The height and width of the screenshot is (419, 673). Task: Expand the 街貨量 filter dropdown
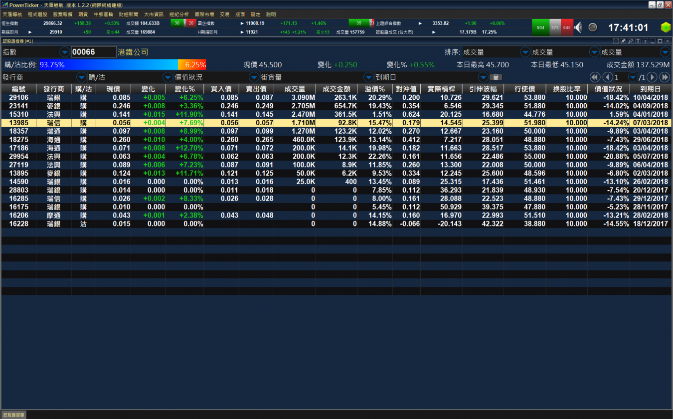368,77
